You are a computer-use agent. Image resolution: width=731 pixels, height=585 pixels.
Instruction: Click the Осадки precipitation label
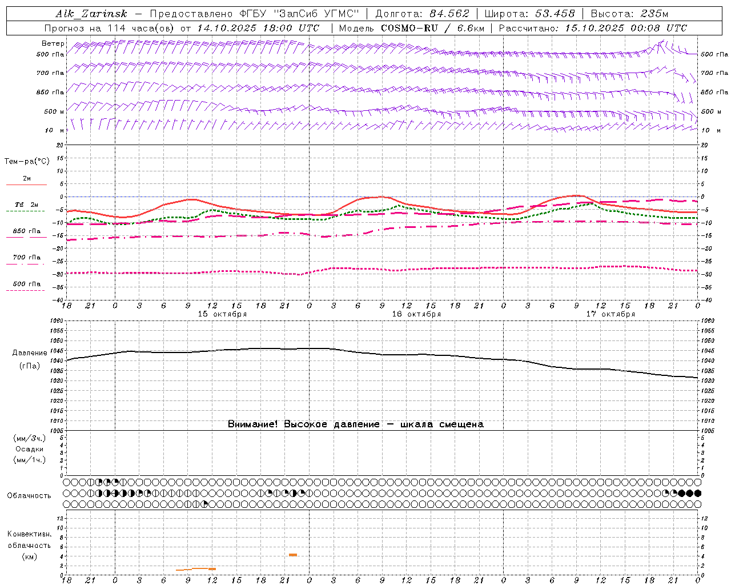[x=30, y=449]
